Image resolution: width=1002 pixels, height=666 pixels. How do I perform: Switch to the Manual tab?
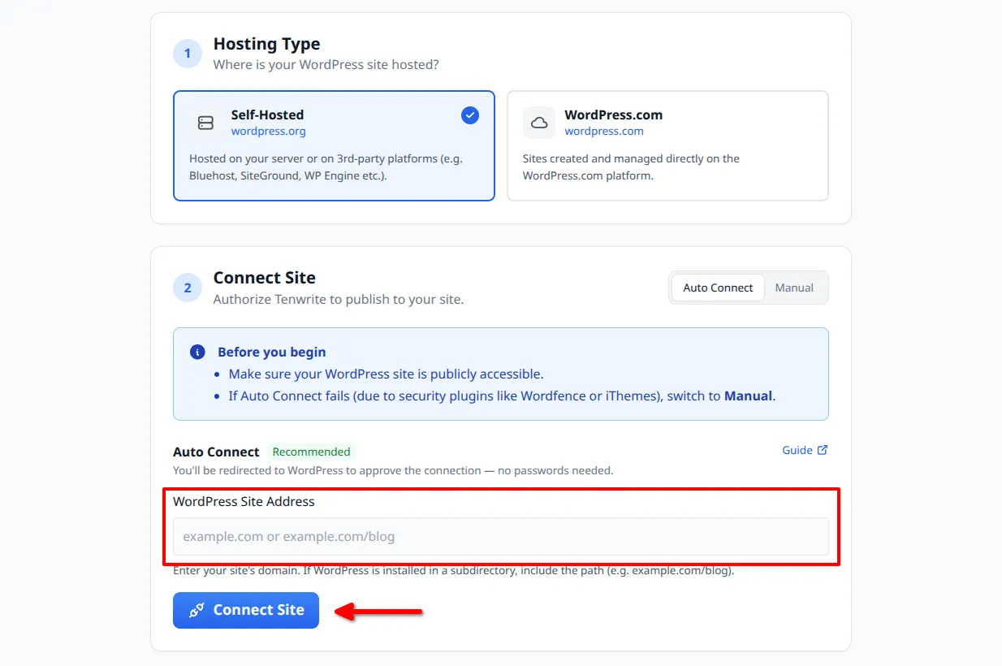(x=794, y=288)
